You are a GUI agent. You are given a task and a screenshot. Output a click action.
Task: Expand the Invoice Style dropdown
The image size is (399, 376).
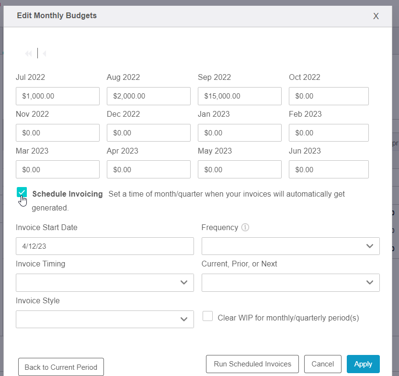[x=104, y=319]
